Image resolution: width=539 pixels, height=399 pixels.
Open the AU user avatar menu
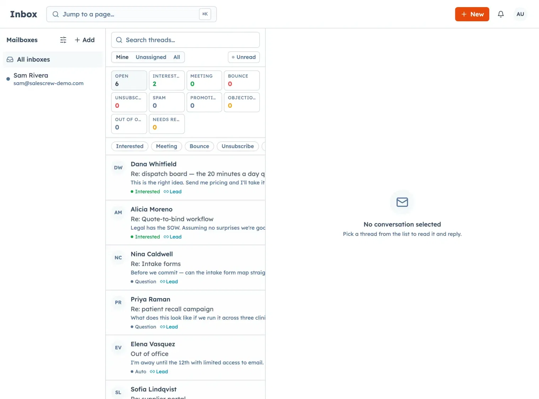[520, 14]
